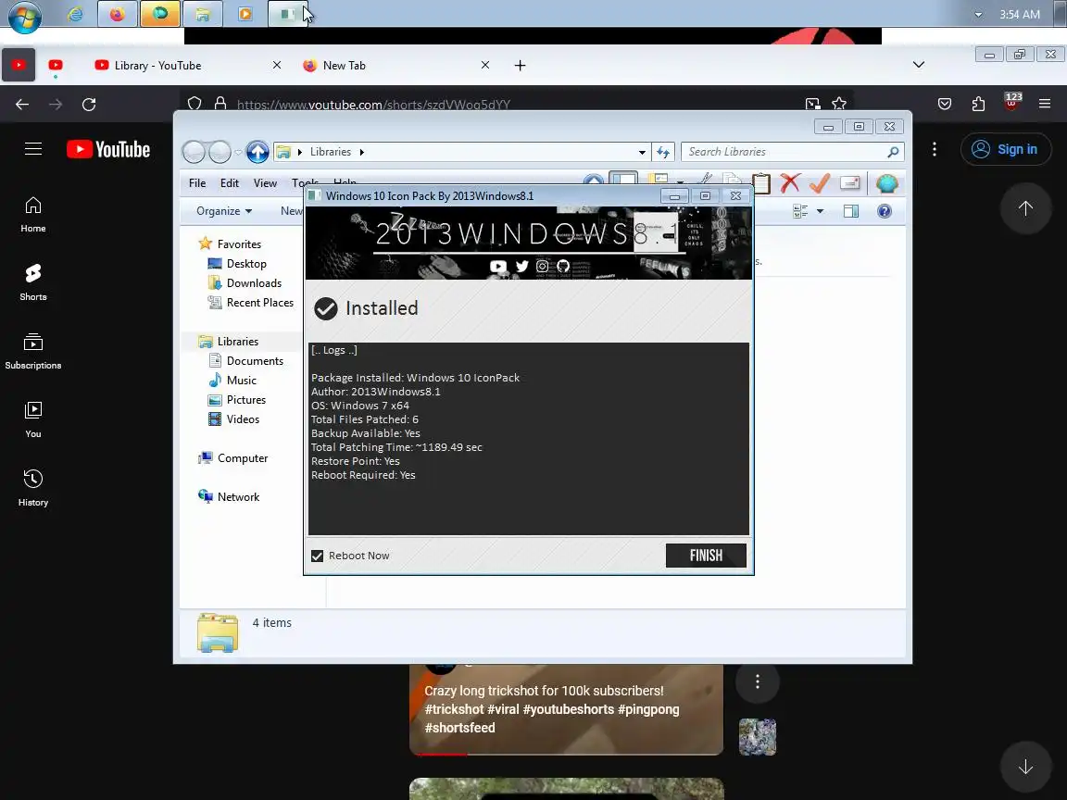Seek on the Short's red progress bar
This screenshot has width=1067, height=800.
566,753
